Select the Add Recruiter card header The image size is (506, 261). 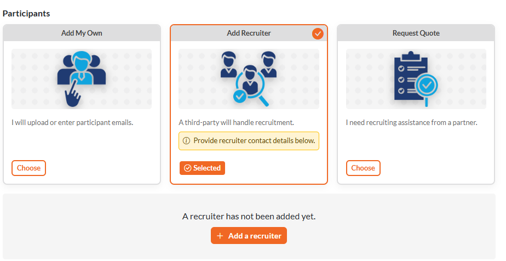(x=249, y=33)
